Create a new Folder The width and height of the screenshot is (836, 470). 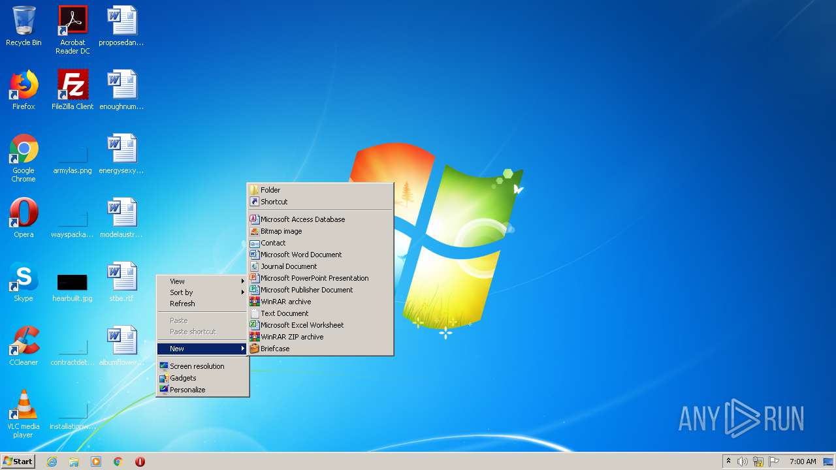[320, 190]
